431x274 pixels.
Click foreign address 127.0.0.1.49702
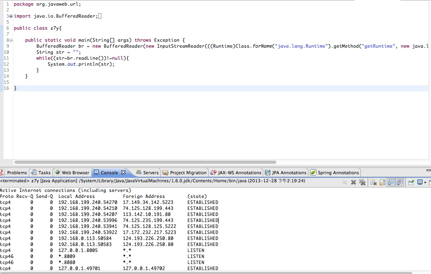[x=144, y=268]
